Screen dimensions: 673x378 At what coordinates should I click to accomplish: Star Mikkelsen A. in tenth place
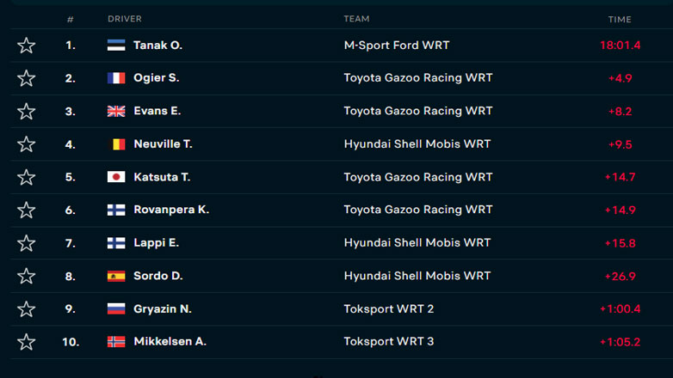27,342
